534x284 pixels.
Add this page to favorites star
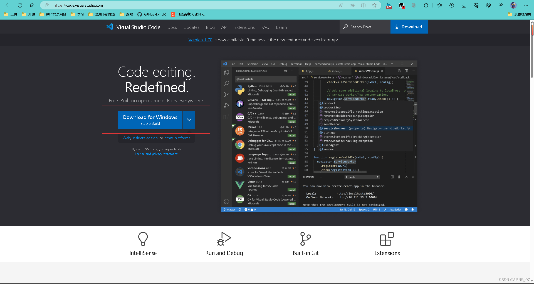click(374, 5)
